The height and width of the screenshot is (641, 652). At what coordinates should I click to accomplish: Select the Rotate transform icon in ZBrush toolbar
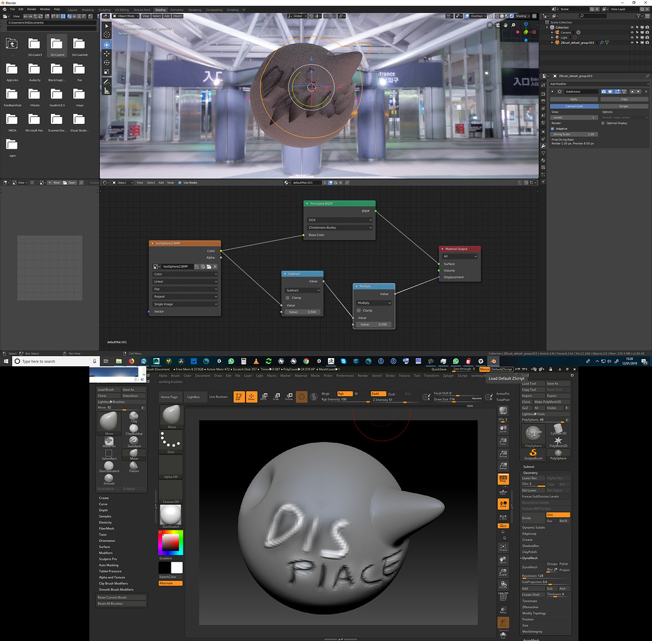[289, 397]
